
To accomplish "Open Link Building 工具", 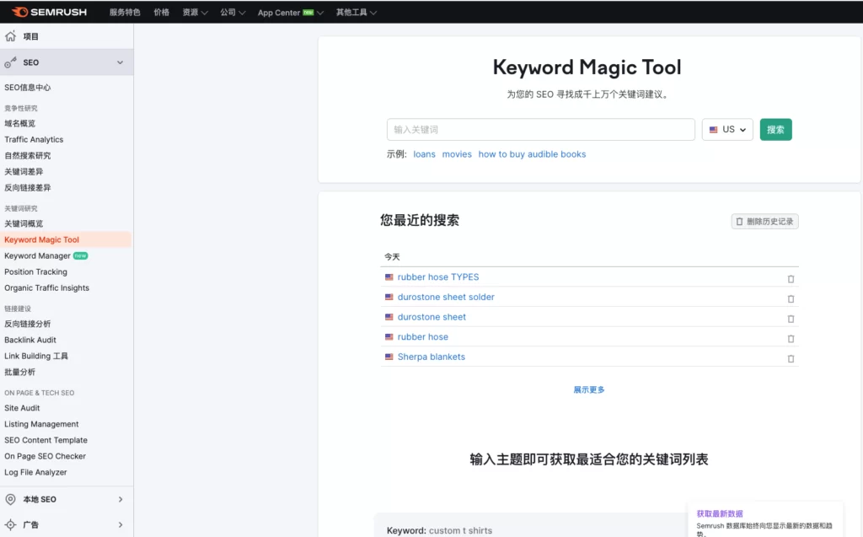I will (36, 356).
